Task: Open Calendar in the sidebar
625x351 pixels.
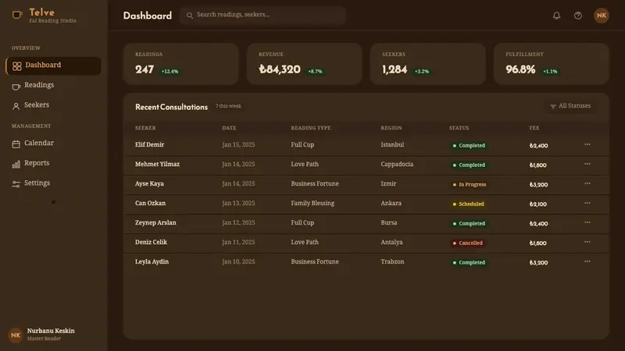Action: click(x=53, y=144)
